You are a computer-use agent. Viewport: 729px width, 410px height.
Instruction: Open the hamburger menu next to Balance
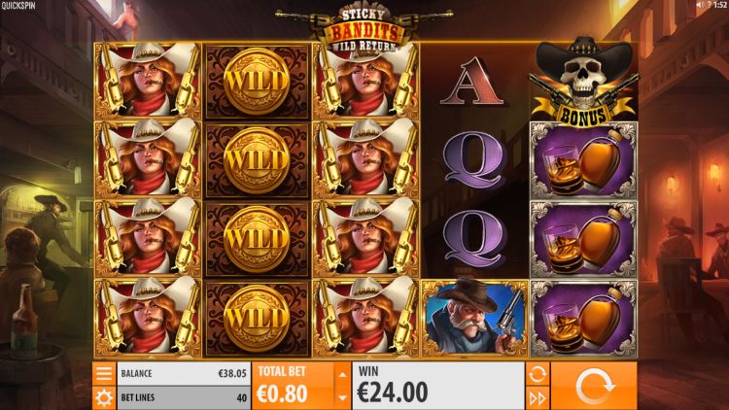click(104, 373)
